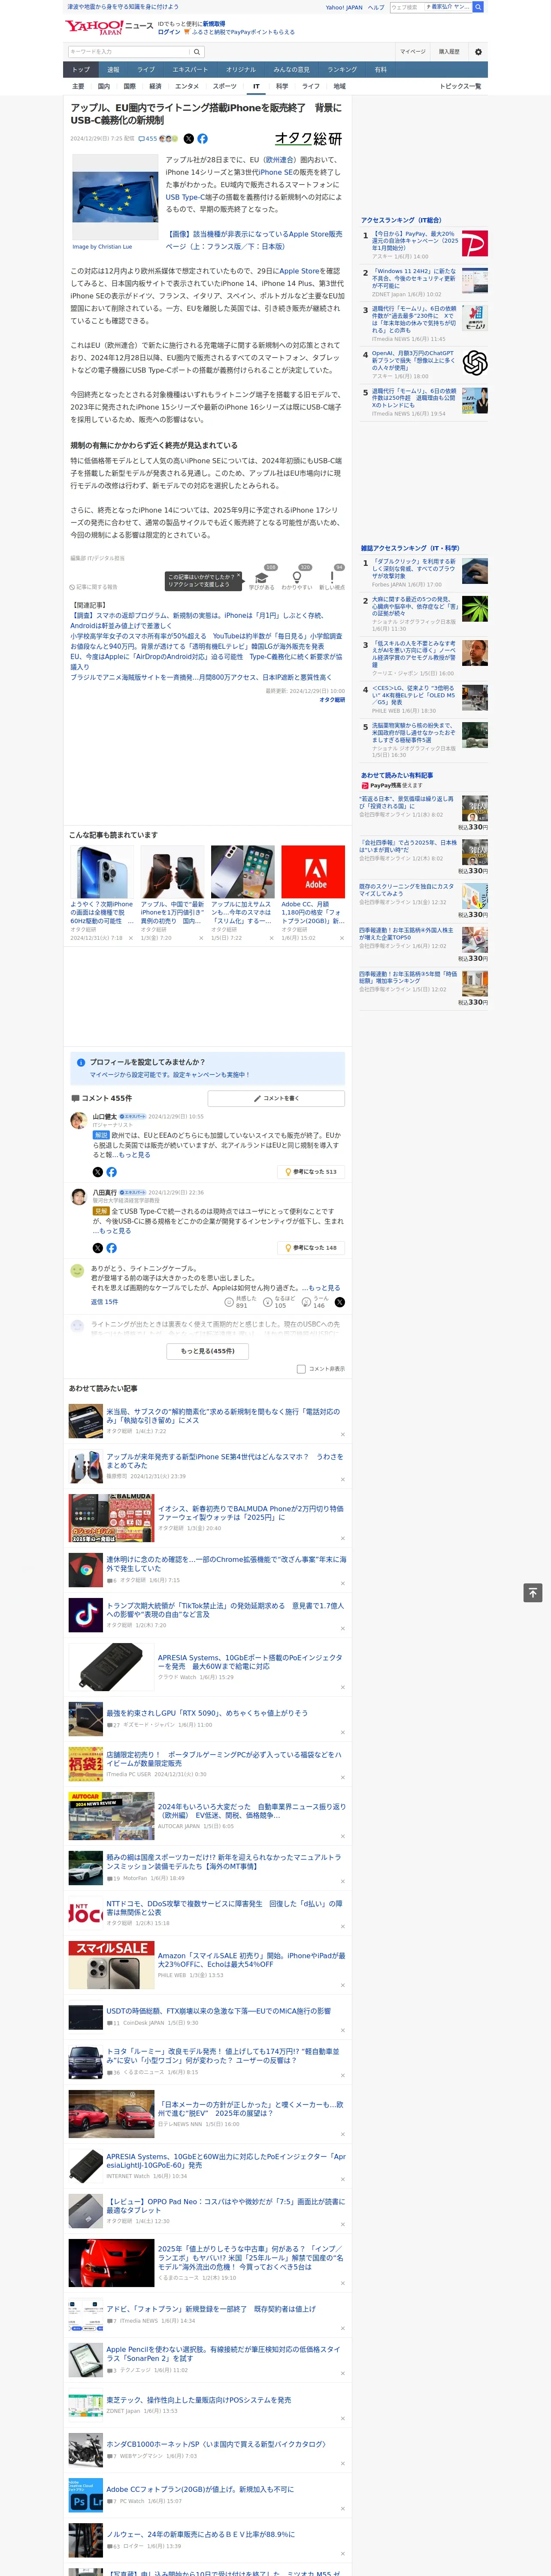Open the トピックス一覧 link
The width and height of the screenshot is (551, 2576).
461,86
